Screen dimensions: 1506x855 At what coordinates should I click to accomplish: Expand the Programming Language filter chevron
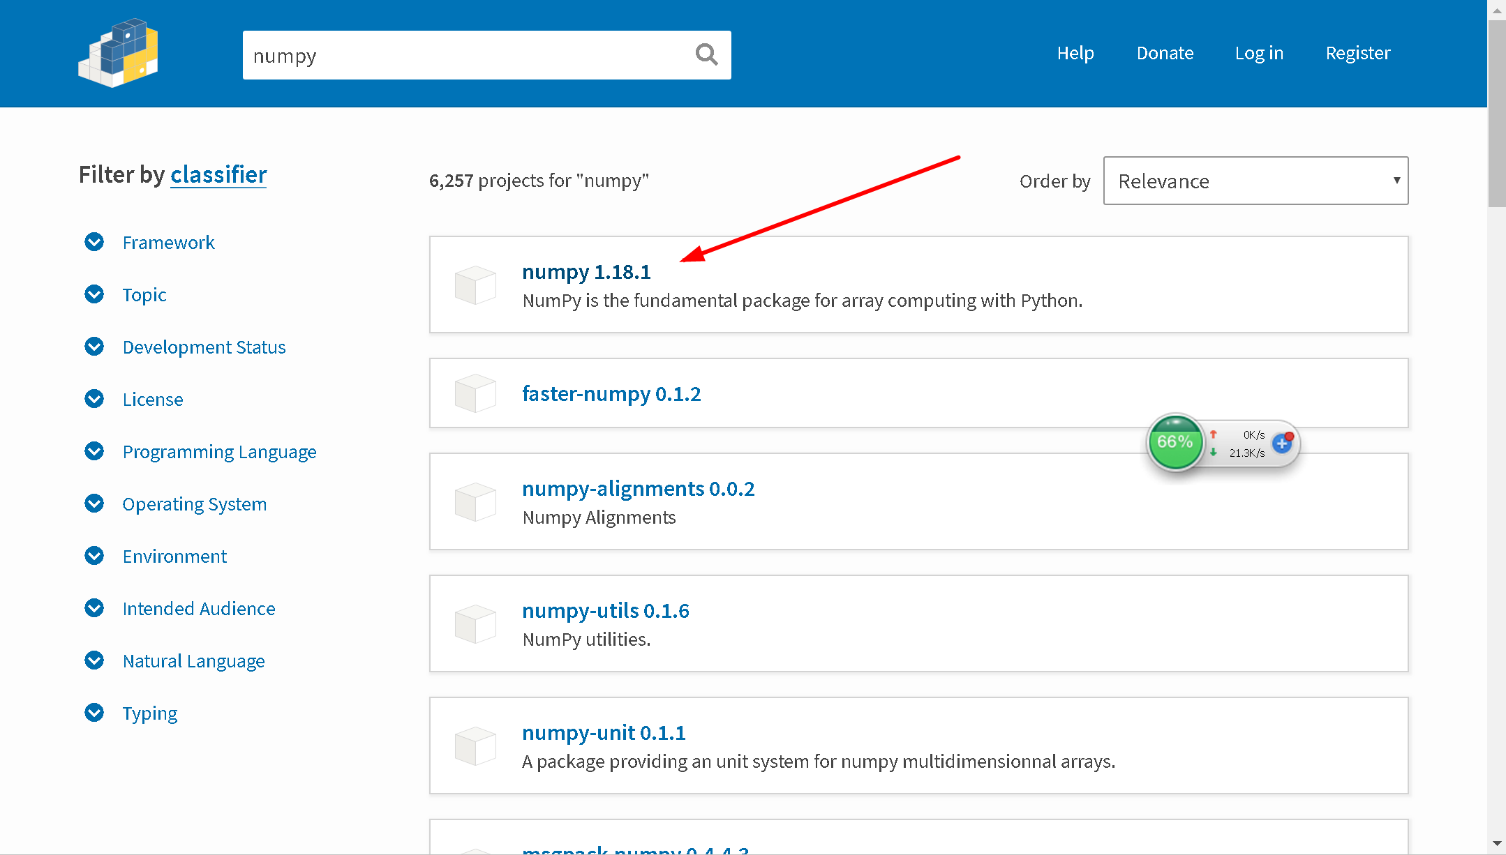(94, 451)
